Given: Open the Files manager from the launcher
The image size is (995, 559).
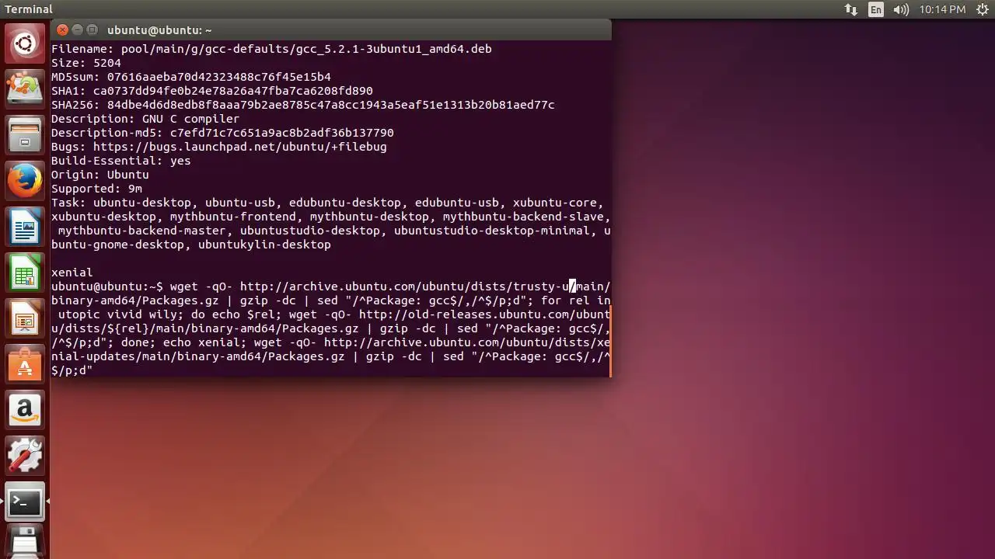Looking at the screenshot, I should pos(25,135).
